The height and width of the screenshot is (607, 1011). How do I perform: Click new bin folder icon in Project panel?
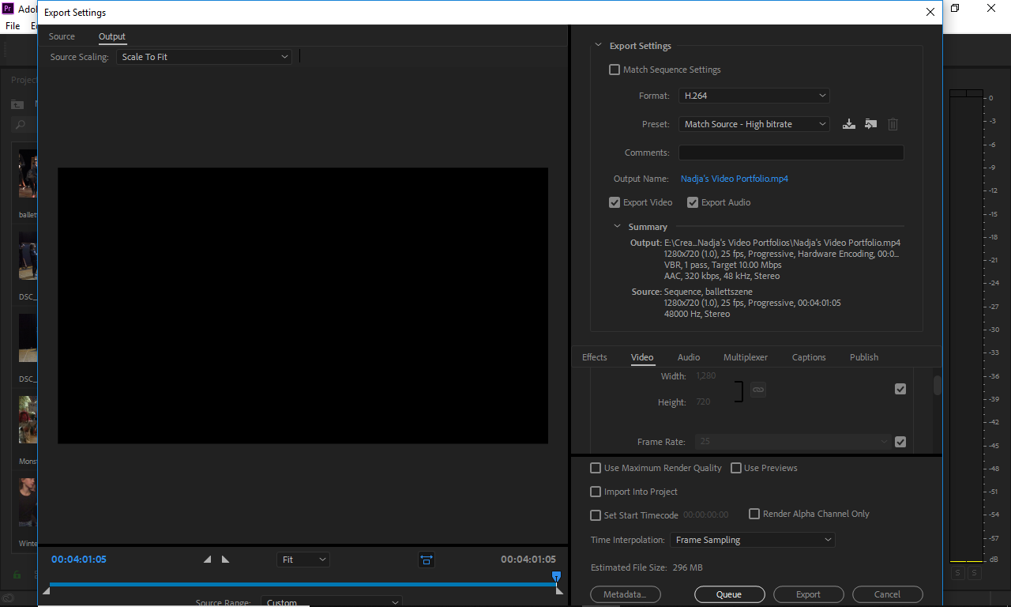pos(17,104)
